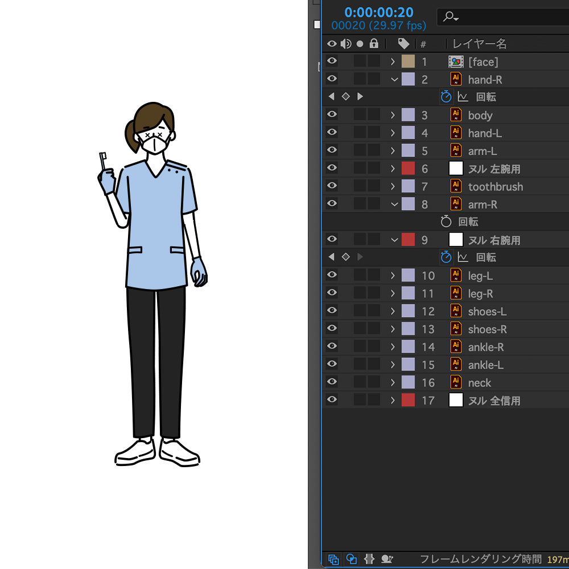The image size is (569, 569).
Task: Expand the leg-L layer
Action: point(393,275)
